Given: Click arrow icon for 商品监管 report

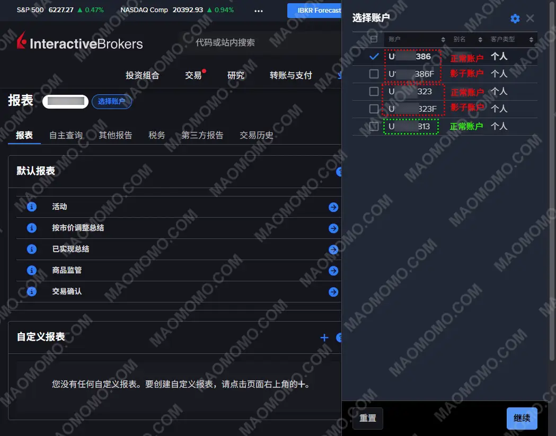Looking at the screenshot, I should click(333, 271).
